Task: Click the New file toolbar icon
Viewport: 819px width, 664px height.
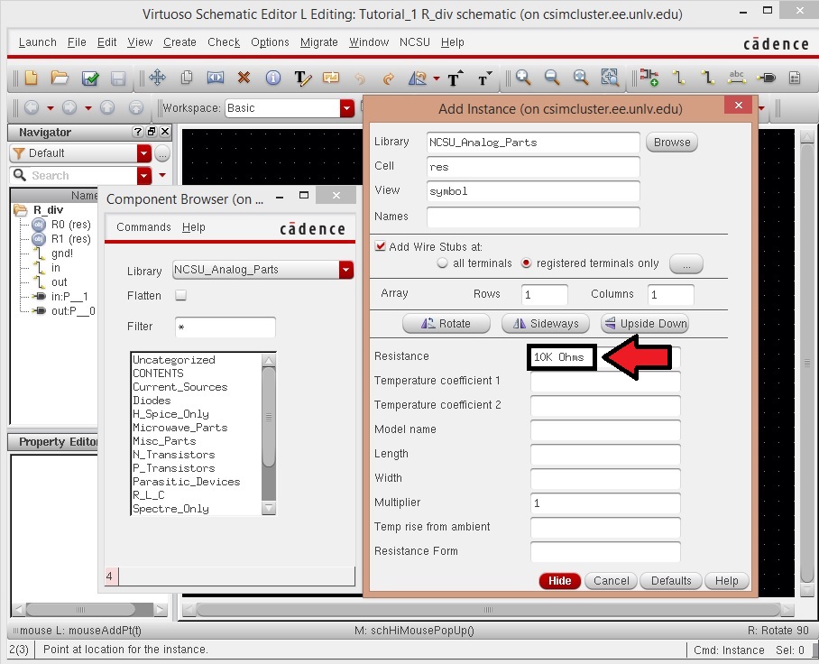Action: [x=31, y=78]
